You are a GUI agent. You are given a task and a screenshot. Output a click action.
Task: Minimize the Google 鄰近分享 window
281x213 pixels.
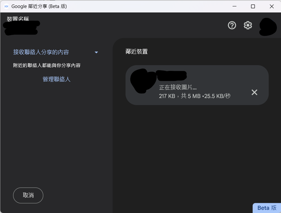pyautogui.click(x=234, y=6)
